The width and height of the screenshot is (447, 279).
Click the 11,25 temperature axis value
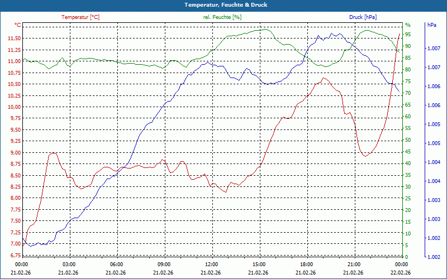click(x=15, y=50)
